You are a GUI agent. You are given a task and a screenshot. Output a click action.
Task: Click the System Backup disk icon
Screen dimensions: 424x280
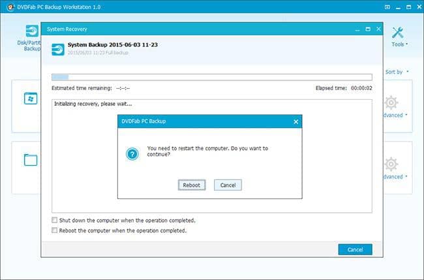(58, 50)
